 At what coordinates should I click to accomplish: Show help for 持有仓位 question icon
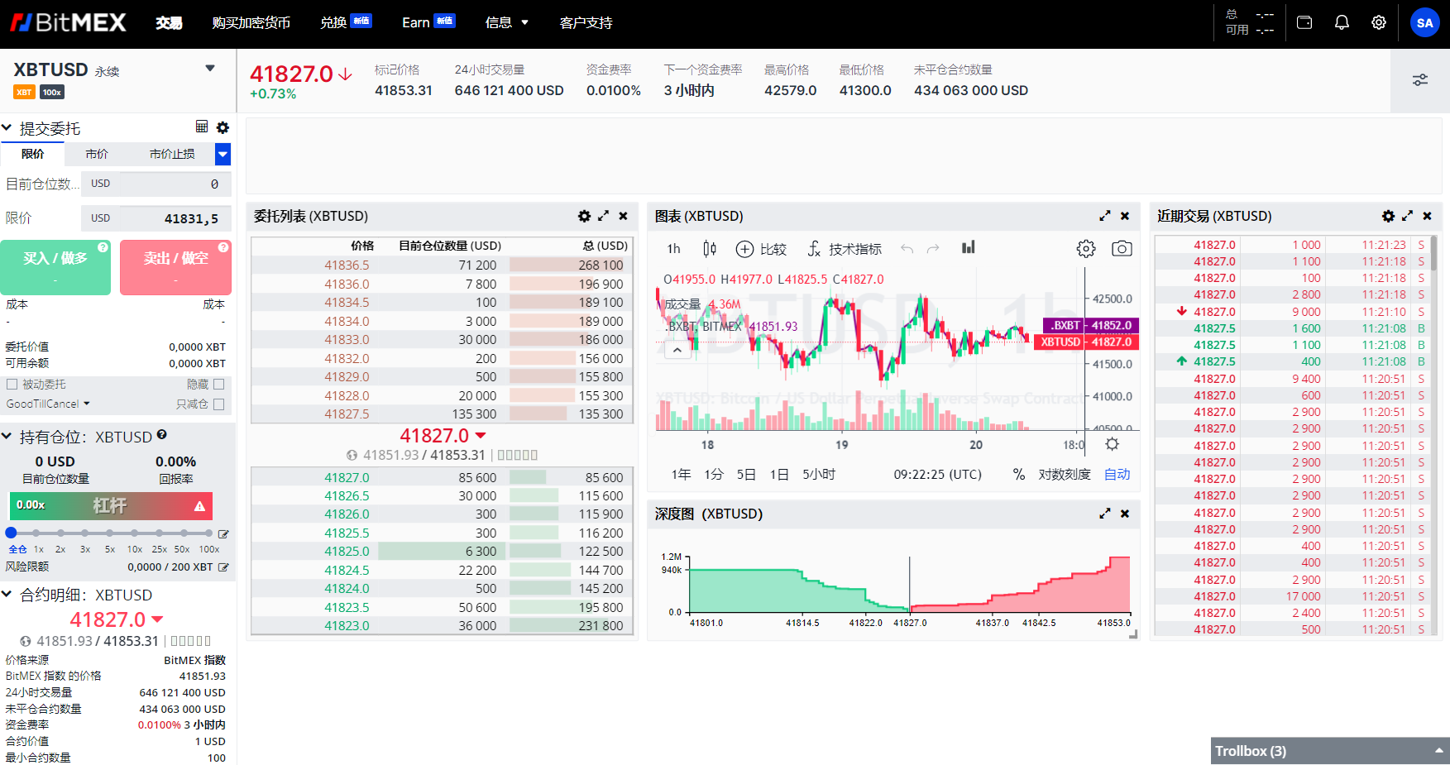[x=162, y=434]
